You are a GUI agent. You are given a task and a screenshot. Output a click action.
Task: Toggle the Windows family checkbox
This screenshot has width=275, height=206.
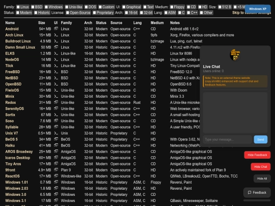pyautogui.click(x=46, y=7)
